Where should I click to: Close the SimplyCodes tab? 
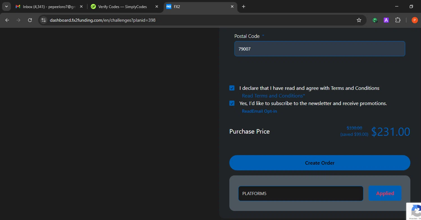pyautogui.click(x=157, y=6)
